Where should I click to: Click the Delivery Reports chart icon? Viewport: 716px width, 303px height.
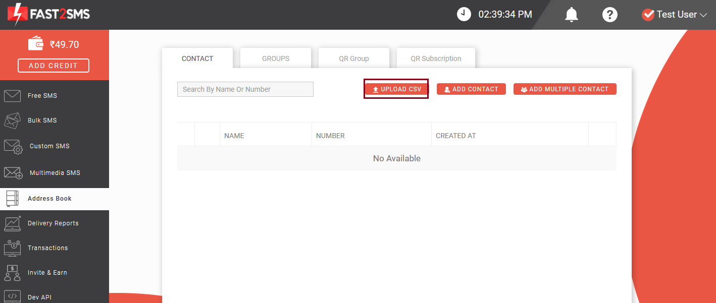pyautogui.click(x=12, y=223)
